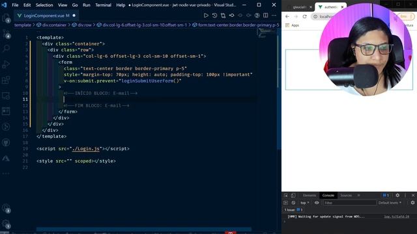Go back in the browser
Viewport: 417px width, 234px height.
tap(287, 16)
